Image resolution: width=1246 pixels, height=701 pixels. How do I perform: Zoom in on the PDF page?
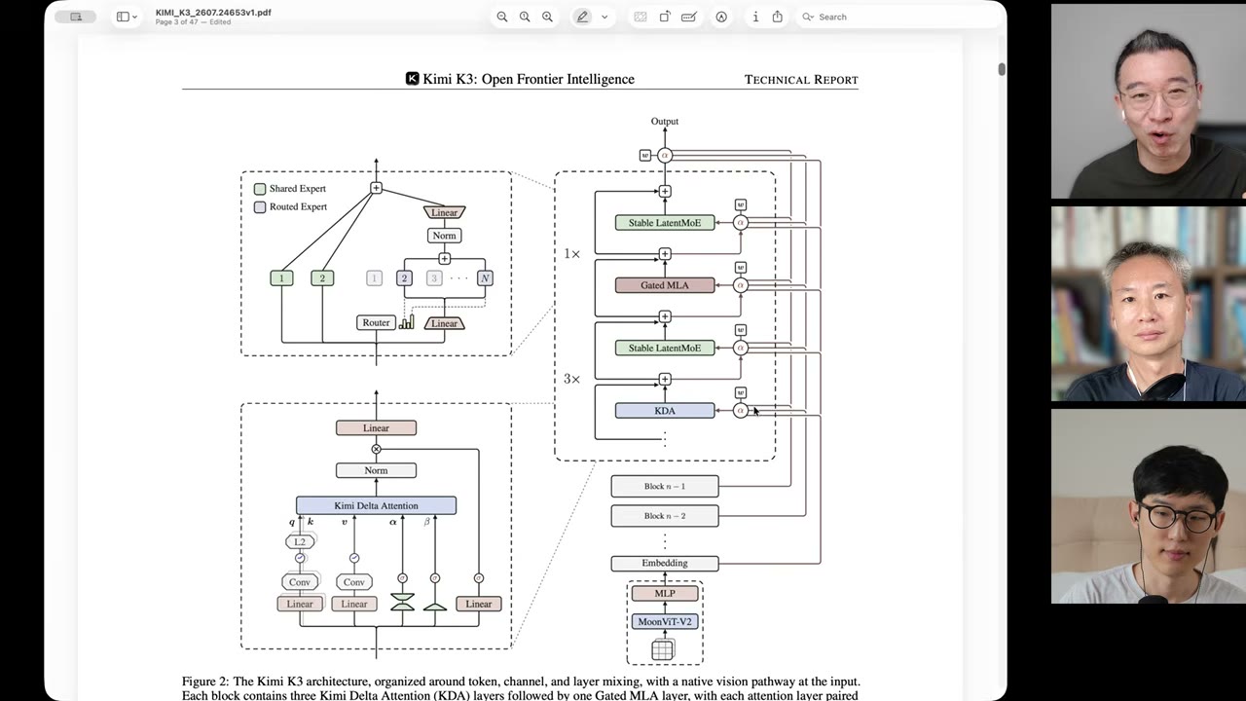coord(547,17)
